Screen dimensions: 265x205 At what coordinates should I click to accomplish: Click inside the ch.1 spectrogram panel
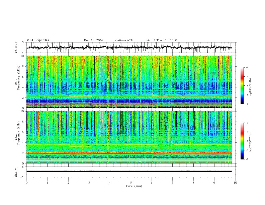129,82
